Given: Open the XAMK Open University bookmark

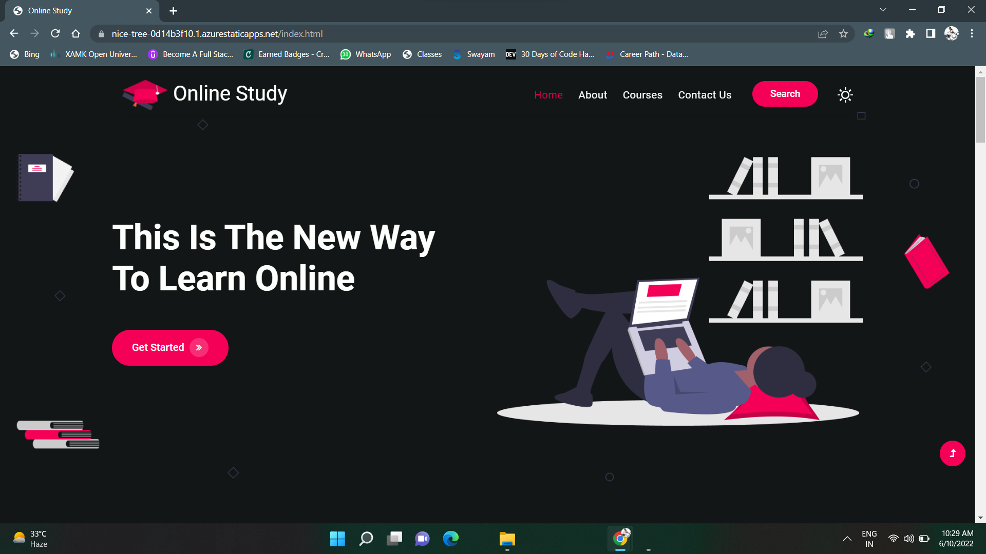Looking at the screenshot, I should click(93, 54).
